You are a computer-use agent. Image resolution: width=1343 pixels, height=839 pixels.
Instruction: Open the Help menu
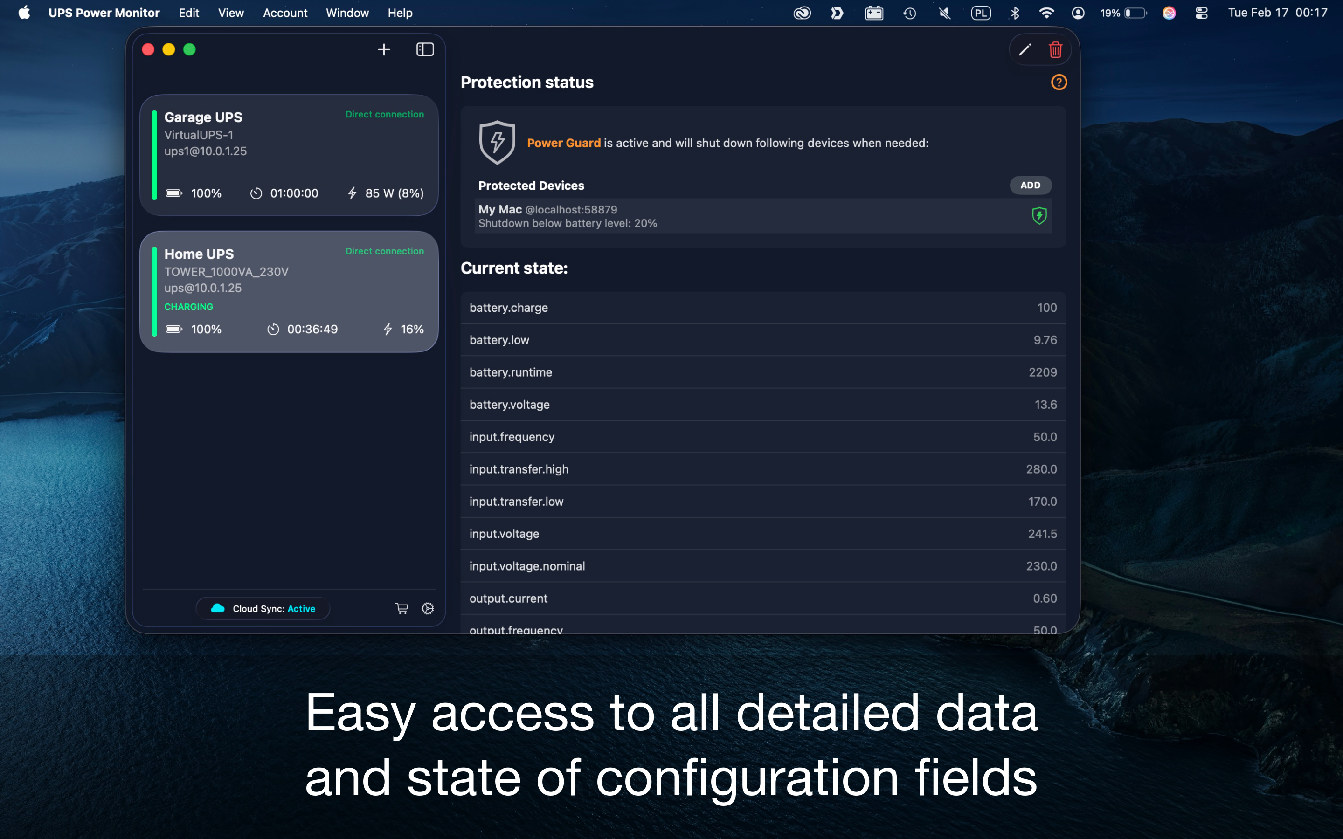pyautogui.click(x=400, y=13)
